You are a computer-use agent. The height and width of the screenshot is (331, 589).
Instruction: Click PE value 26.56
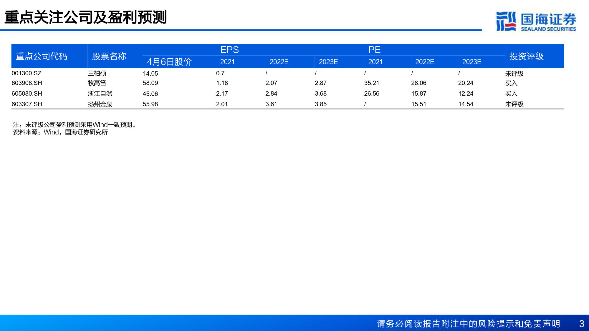372,94
